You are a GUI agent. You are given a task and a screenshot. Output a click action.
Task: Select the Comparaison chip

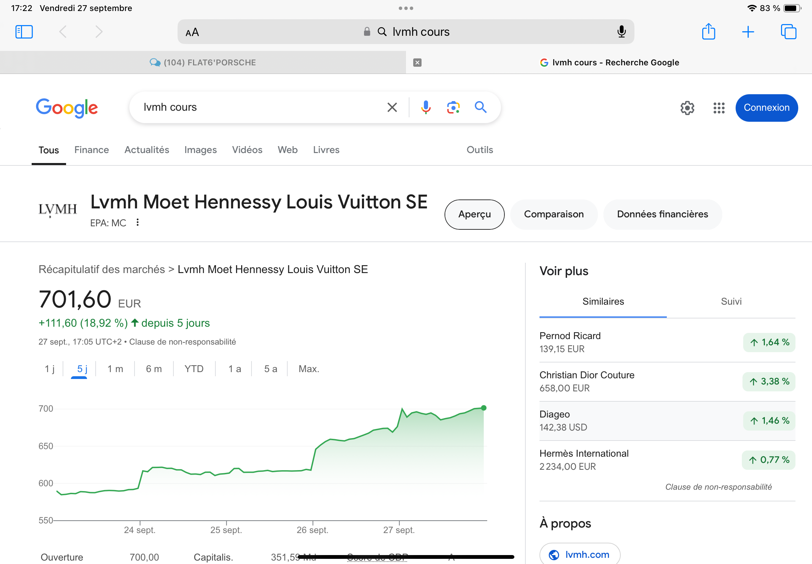553,214
